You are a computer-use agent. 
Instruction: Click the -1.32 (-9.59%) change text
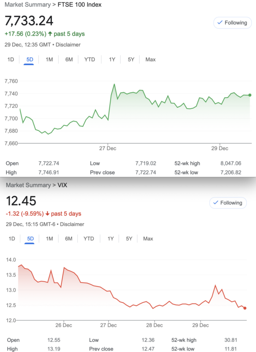click(25, 213)
